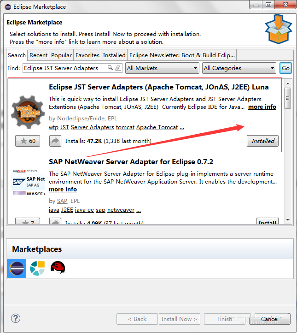Open the Eclipse Newsletter tab

tap(182, 55)
